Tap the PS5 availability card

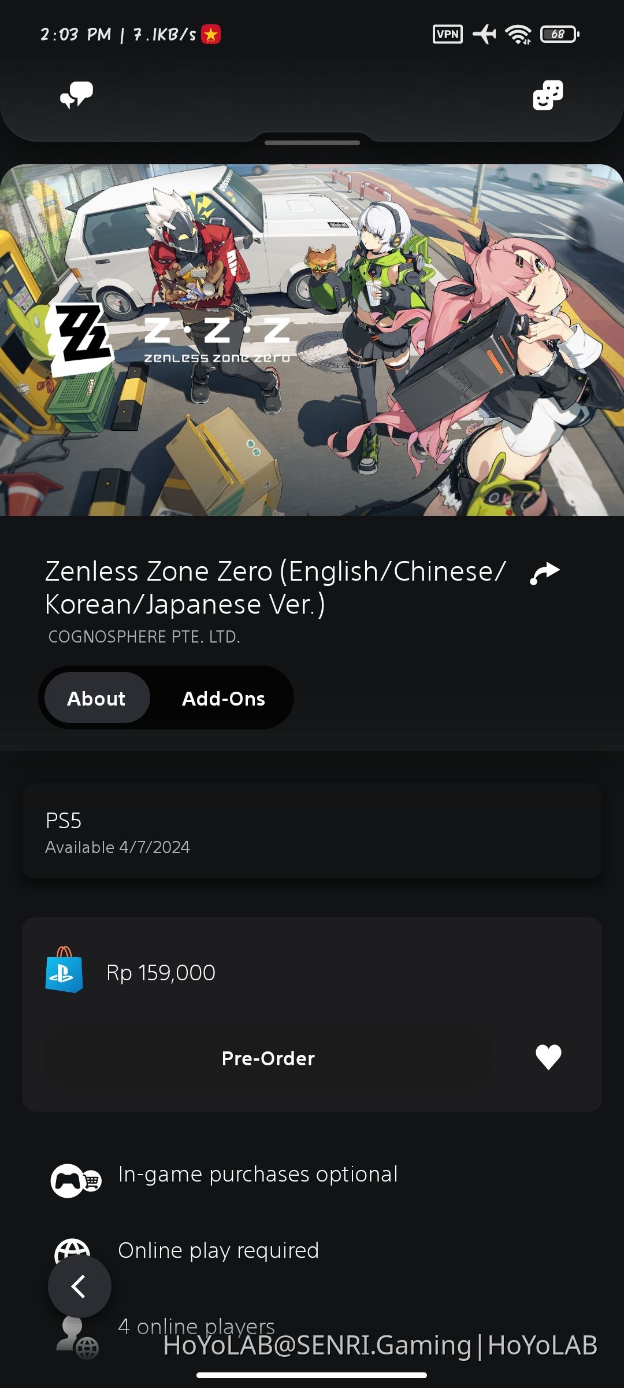pyautogui.click(x=312, y=831)
